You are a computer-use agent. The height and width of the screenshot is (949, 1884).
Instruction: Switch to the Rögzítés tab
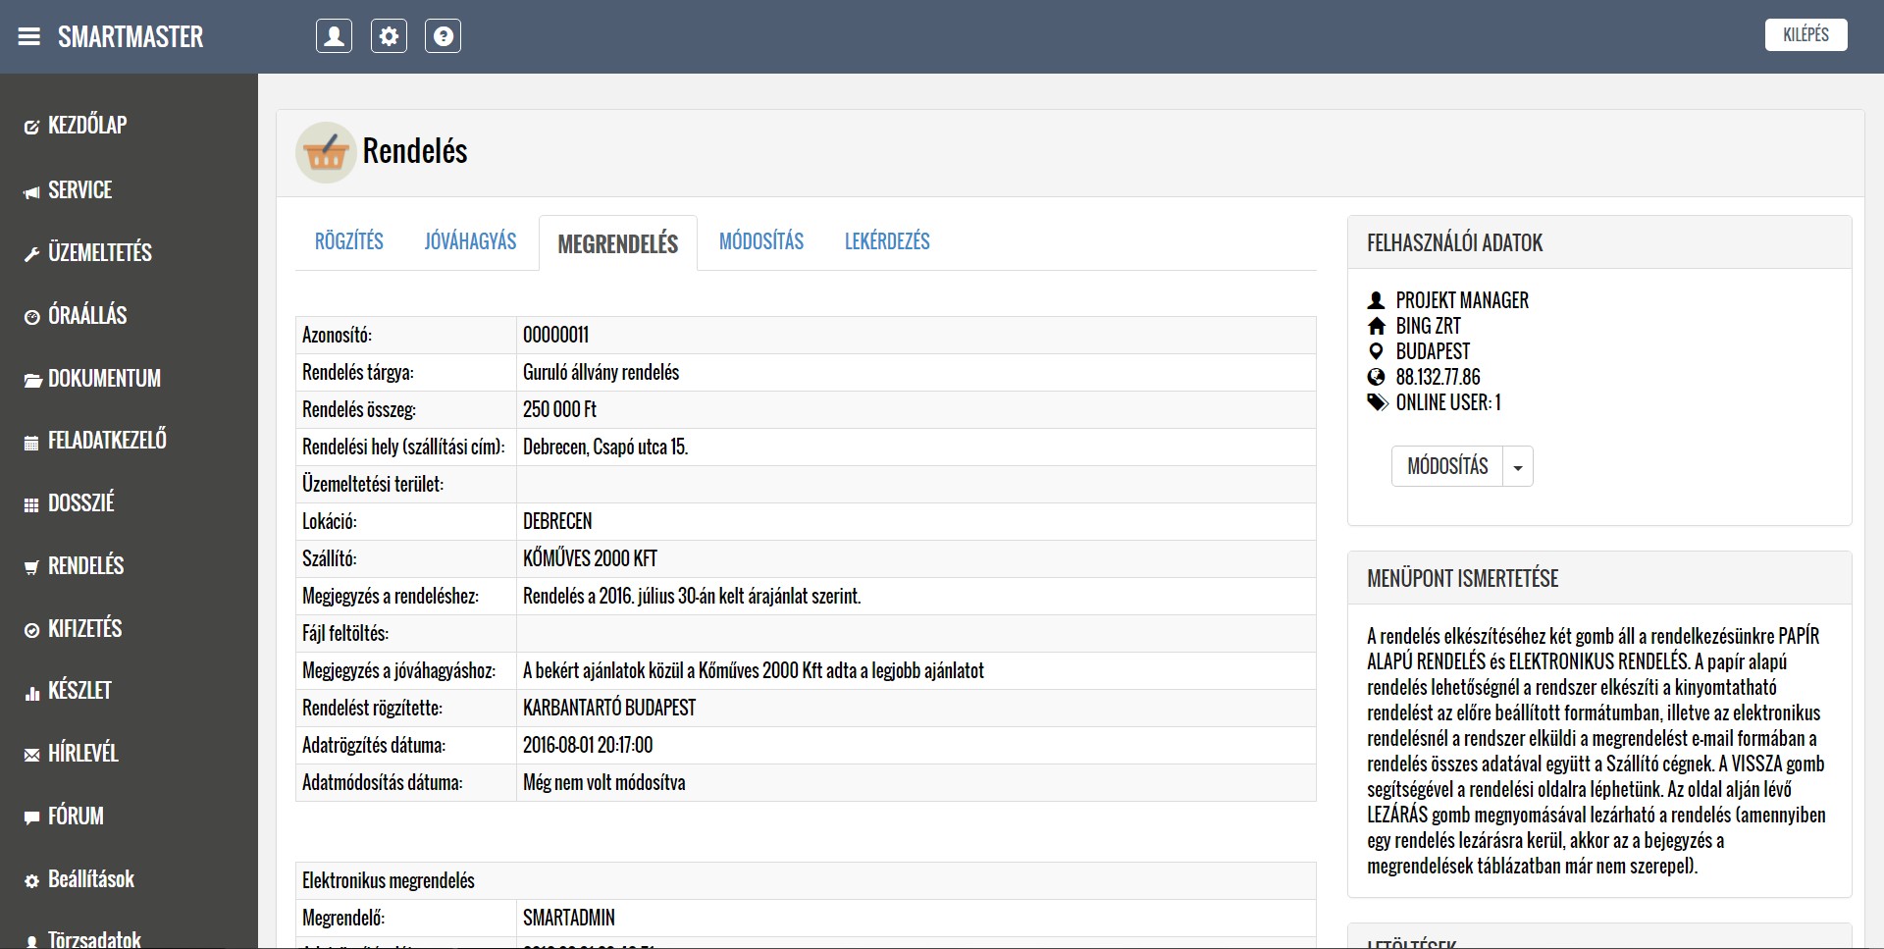pyautogui.click(x=348, y=241)
